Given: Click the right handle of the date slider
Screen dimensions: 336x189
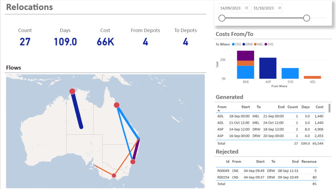Looking at the screenshot, I should tap(306, 18).
